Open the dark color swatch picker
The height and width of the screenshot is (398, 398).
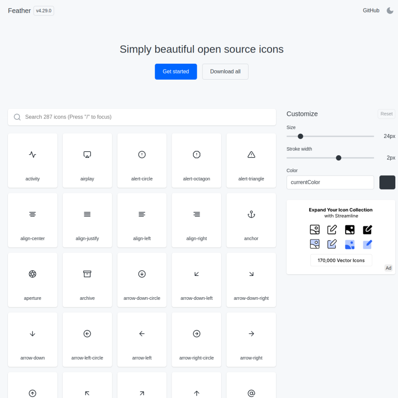(387, 182)
